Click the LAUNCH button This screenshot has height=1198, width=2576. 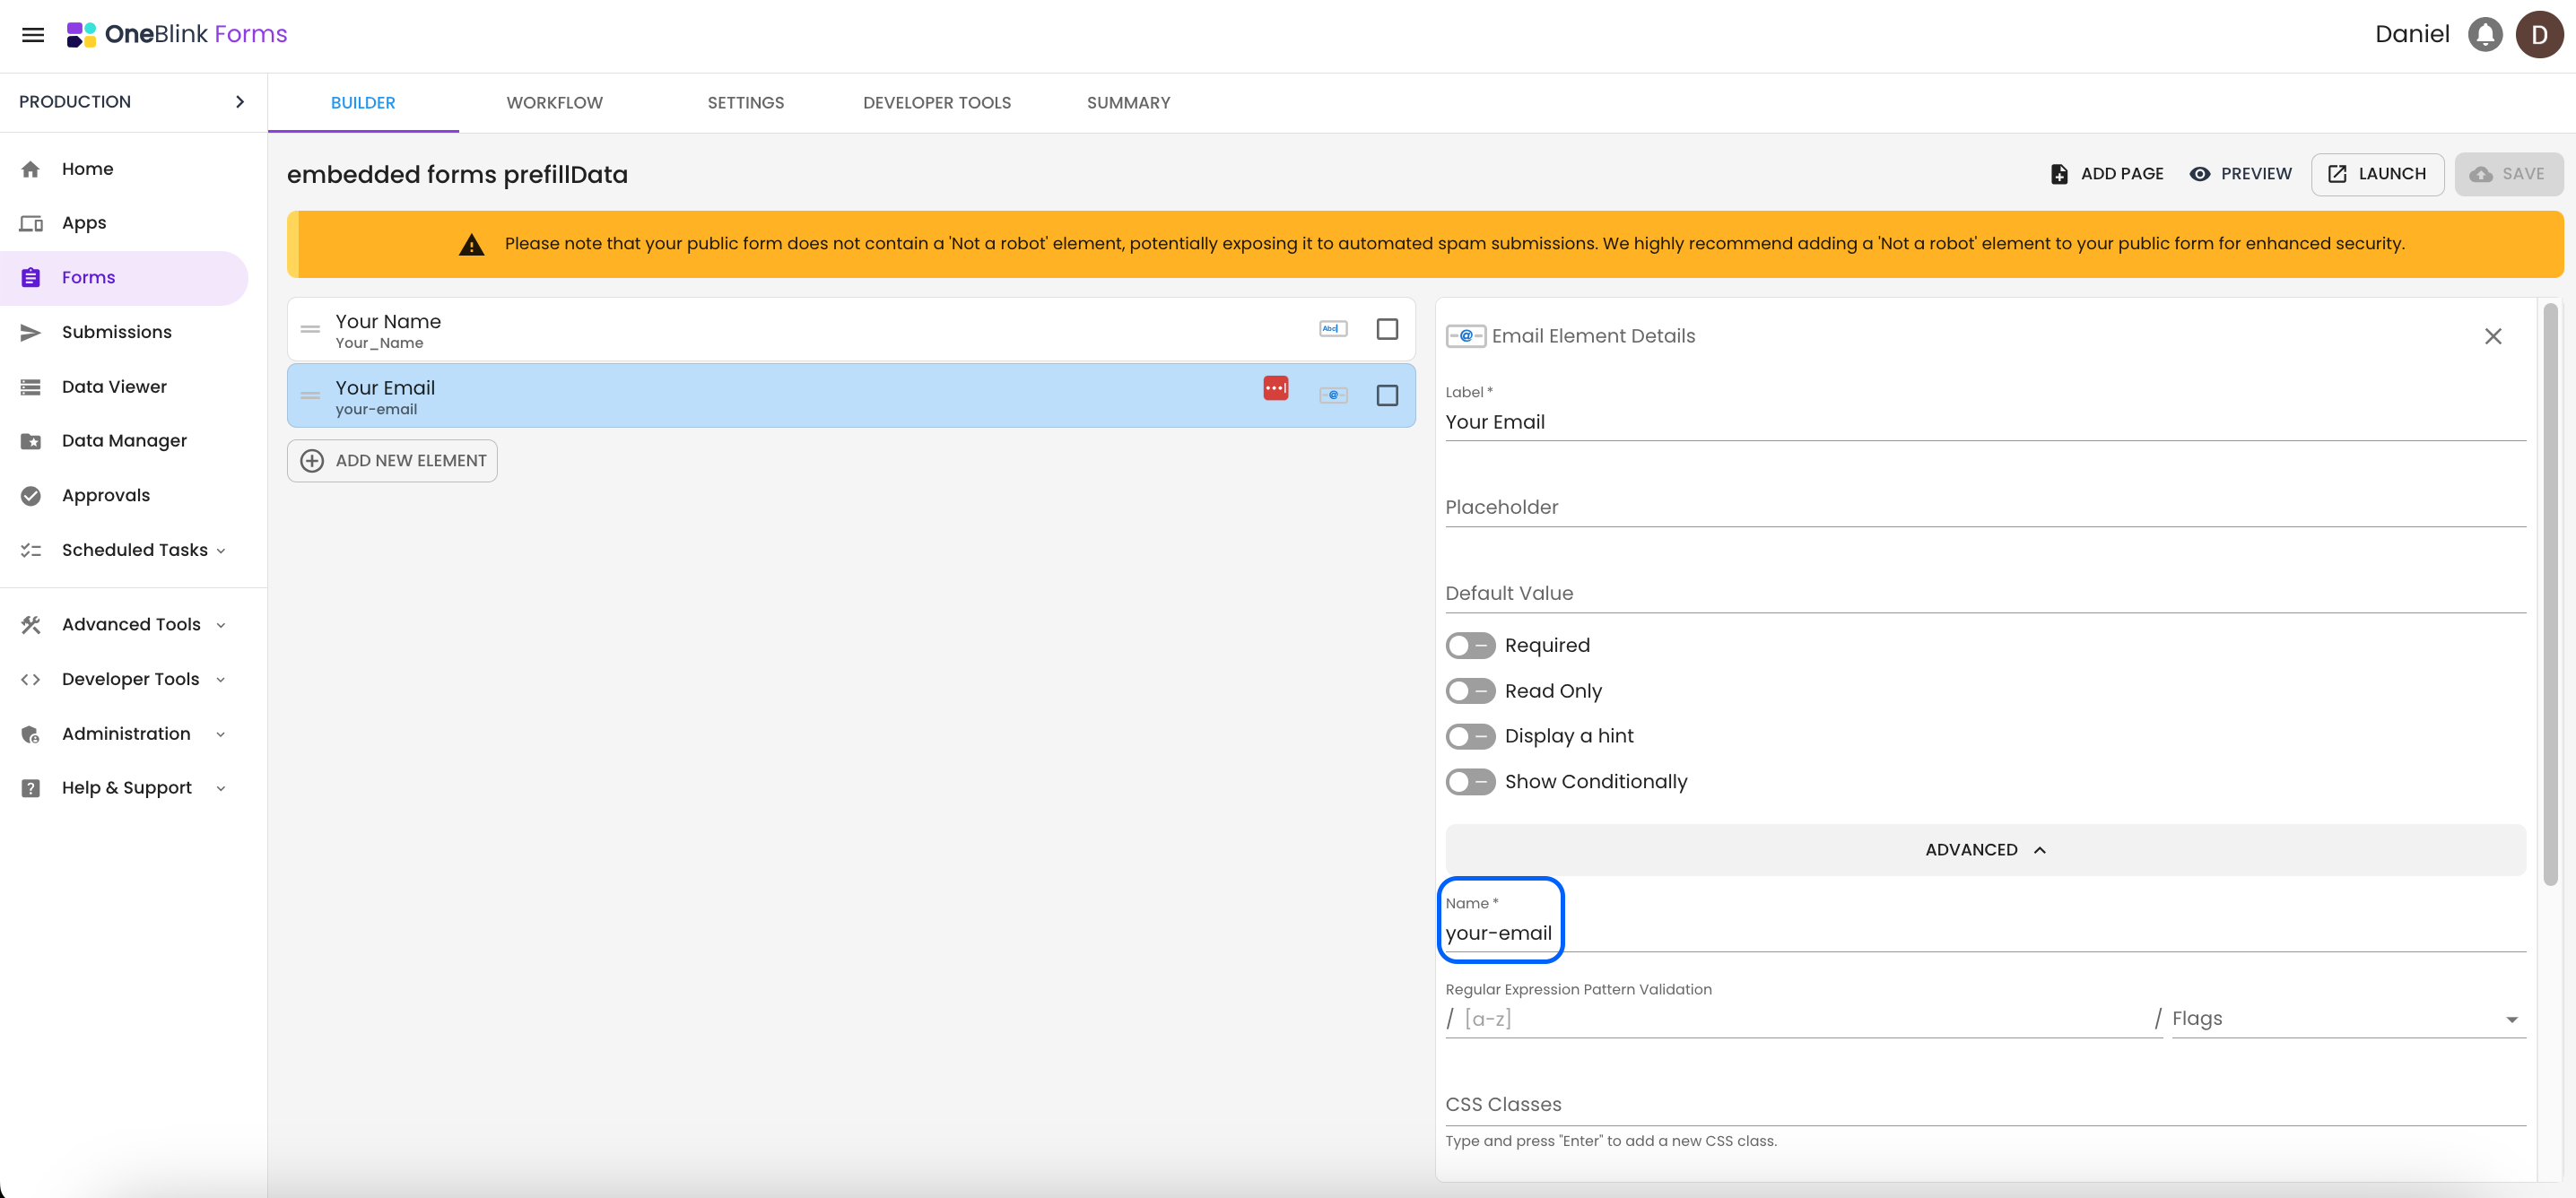(2376, 174)
